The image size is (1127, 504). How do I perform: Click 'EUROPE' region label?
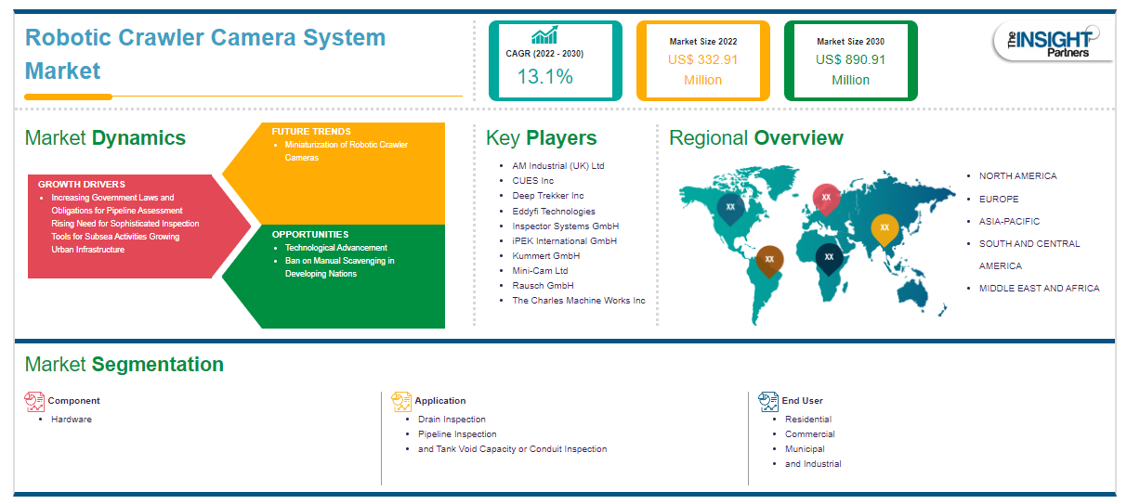999,200
